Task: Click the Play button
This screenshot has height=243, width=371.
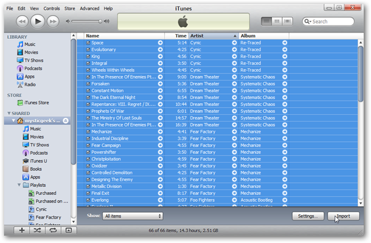Action: click(x=37, y=21)
